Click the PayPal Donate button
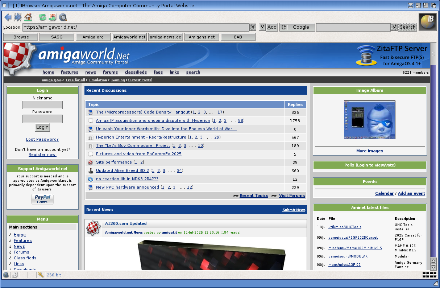440x288 pixels. [42, 199]
